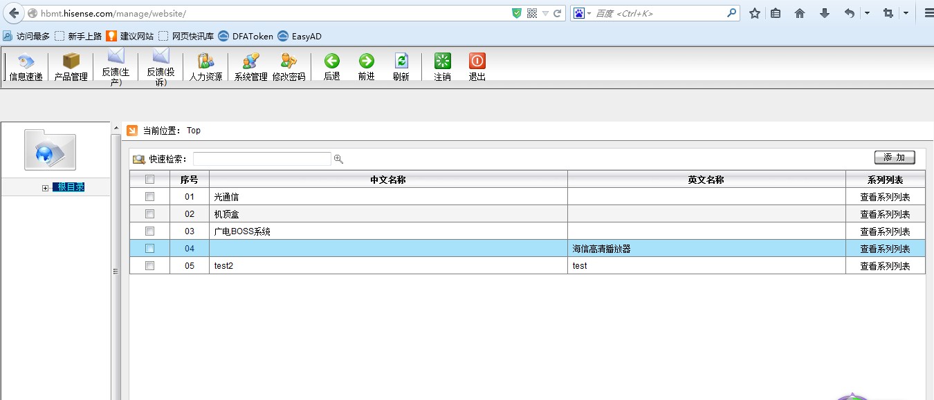Open 产品管理 product management
Viewport: 934px width, 400px height.
tap(71, 68)
